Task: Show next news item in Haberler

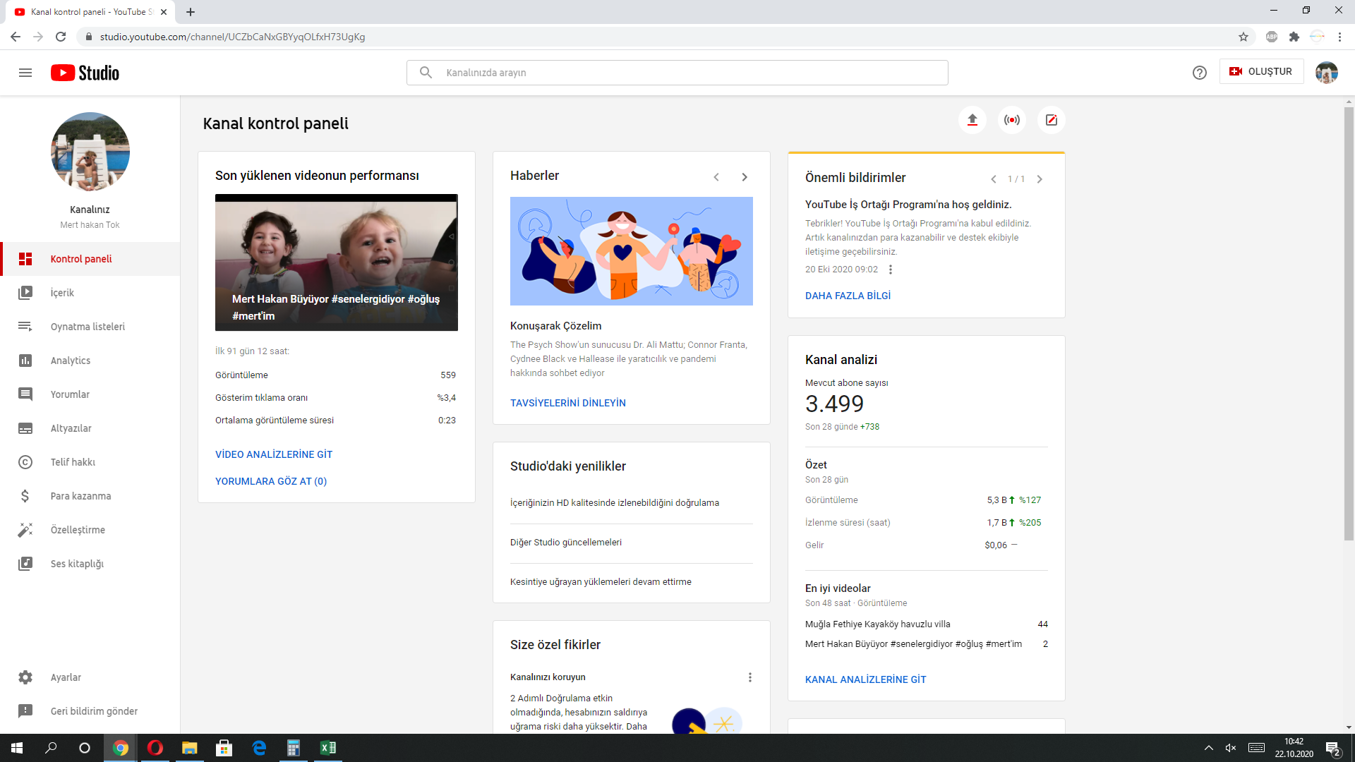Action: point(744,177)
